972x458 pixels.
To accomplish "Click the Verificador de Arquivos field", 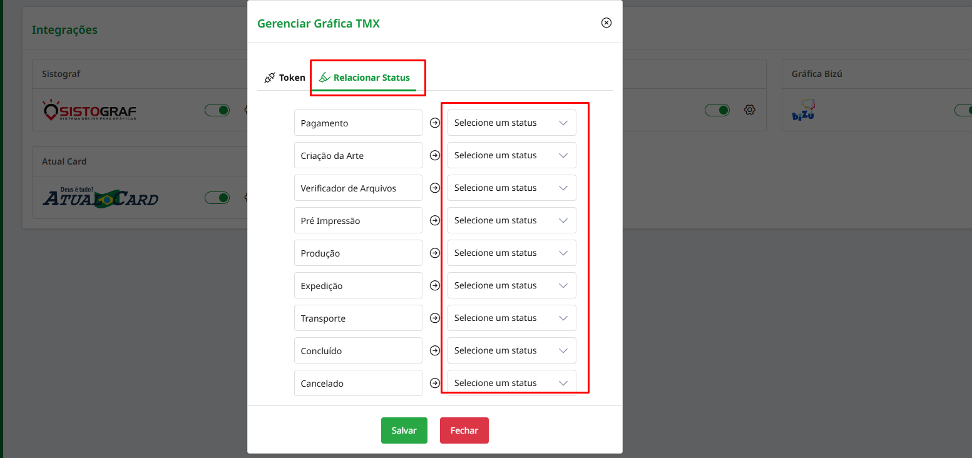I will 358,188.
